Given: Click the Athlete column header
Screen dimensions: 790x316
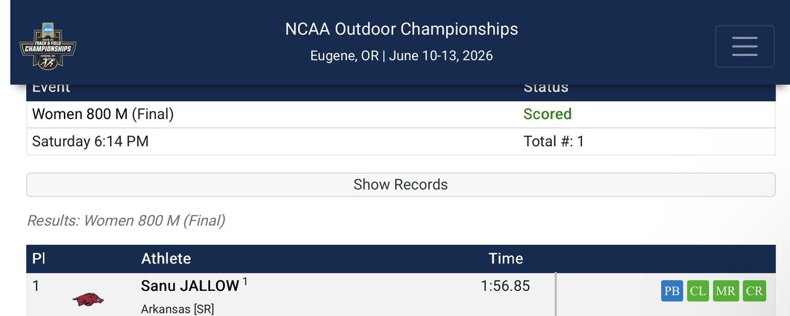Looking at the screenshot, I should pyautogui.click(x=166, y=259).
